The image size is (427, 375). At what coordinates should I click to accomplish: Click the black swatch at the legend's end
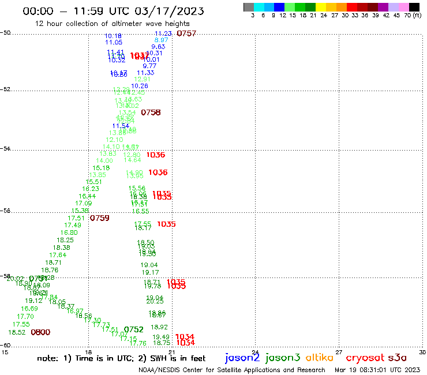(414, 7)
